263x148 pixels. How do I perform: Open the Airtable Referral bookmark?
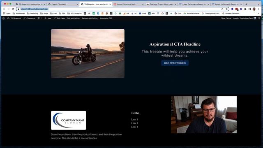[x=191, y=14]
